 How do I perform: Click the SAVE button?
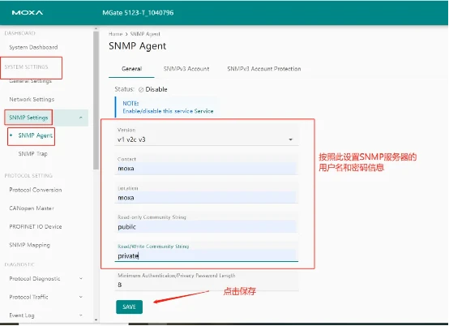pos(129,307)
